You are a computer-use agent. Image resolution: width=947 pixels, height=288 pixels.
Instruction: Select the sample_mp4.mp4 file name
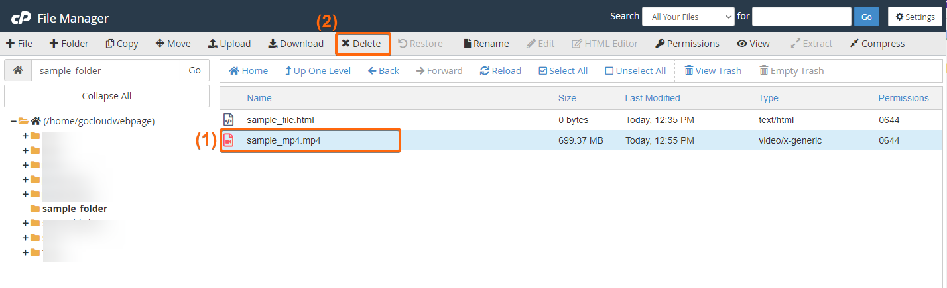pos(284,140)
